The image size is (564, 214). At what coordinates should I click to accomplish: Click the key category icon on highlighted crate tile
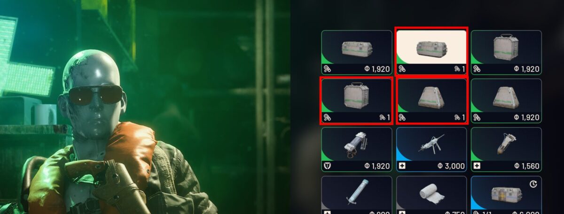tap(402, 69)
